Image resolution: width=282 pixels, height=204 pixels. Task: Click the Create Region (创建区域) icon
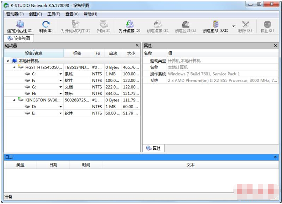click(185, 25)
